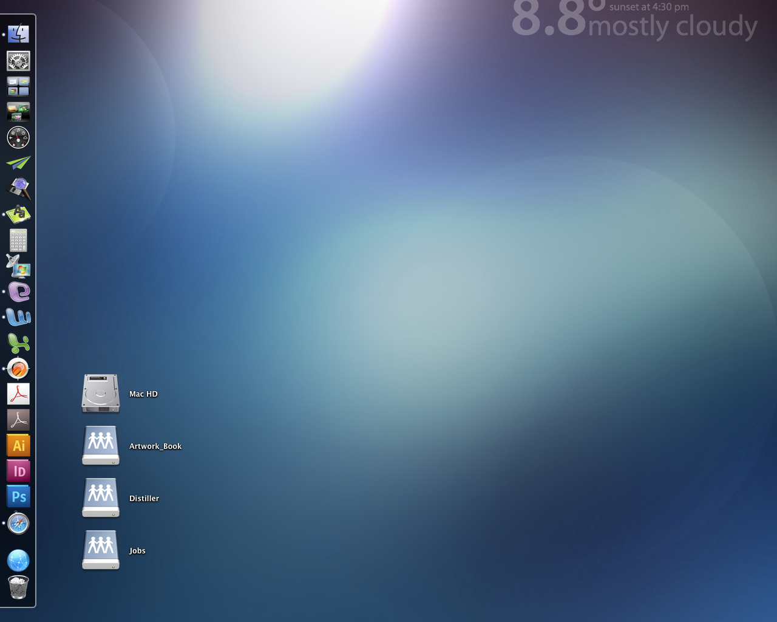The width and height of the screenshot is (777, 622).
Task: Open the Dashboard gauge icon
Action: [18, 138]
